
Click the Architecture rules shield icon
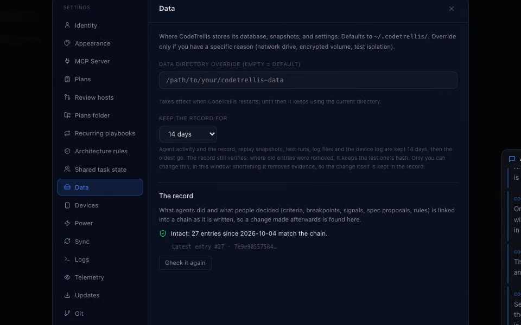(x=67, y=151)
